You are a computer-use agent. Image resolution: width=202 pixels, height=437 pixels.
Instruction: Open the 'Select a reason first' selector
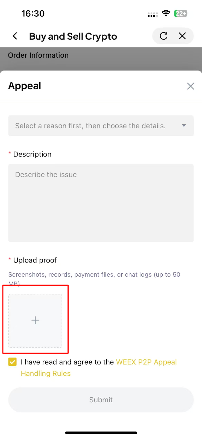click(90, 126)
